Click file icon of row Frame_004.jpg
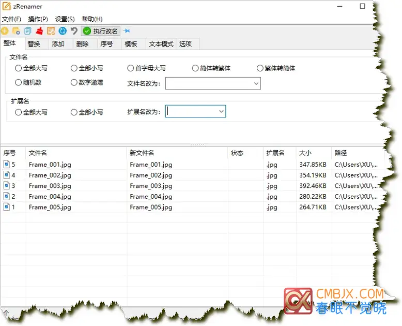The height and width of the screenshot is (326, 402). click(7, 196)
